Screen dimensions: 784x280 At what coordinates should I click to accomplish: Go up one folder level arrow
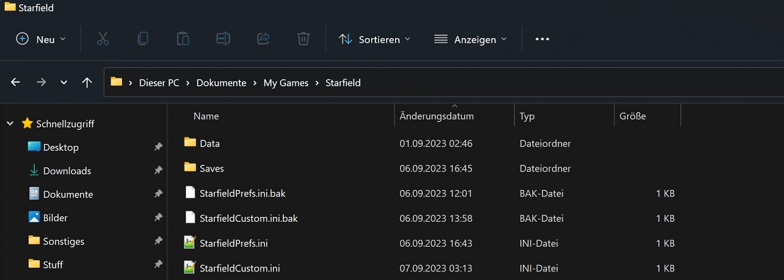pyautogui.click(x=87, y=82)
